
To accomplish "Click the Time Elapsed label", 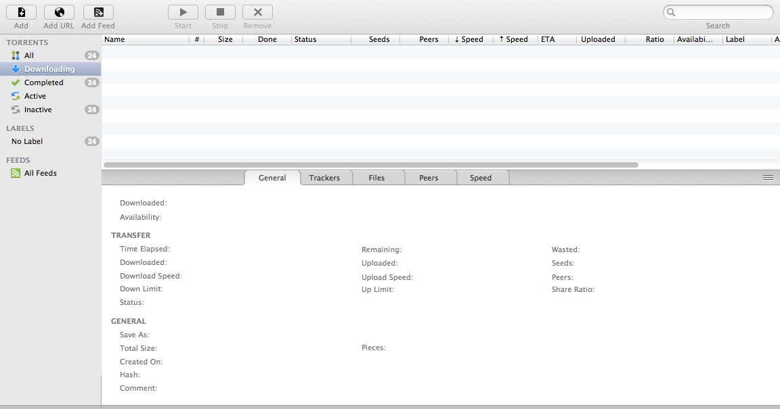I will (x=145, y=249).
